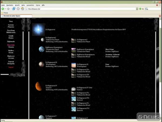Image resolution: width=162 pixels, height=122 pixels.
Task: Click the orange gas giant planet IV image
Action: tap(39, 86)
